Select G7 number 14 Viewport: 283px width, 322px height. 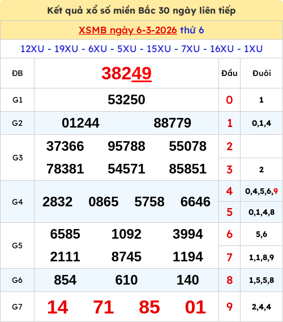click(x=58, y=307)
